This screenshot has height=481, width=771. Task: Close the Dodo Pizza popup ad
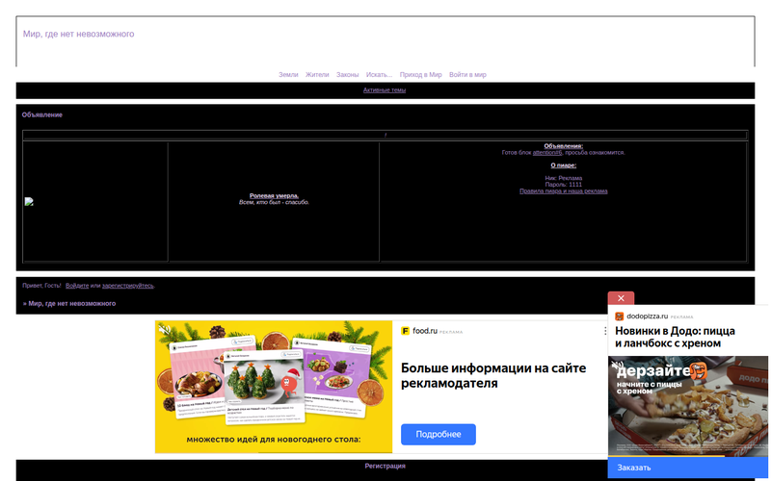point(621,298)
